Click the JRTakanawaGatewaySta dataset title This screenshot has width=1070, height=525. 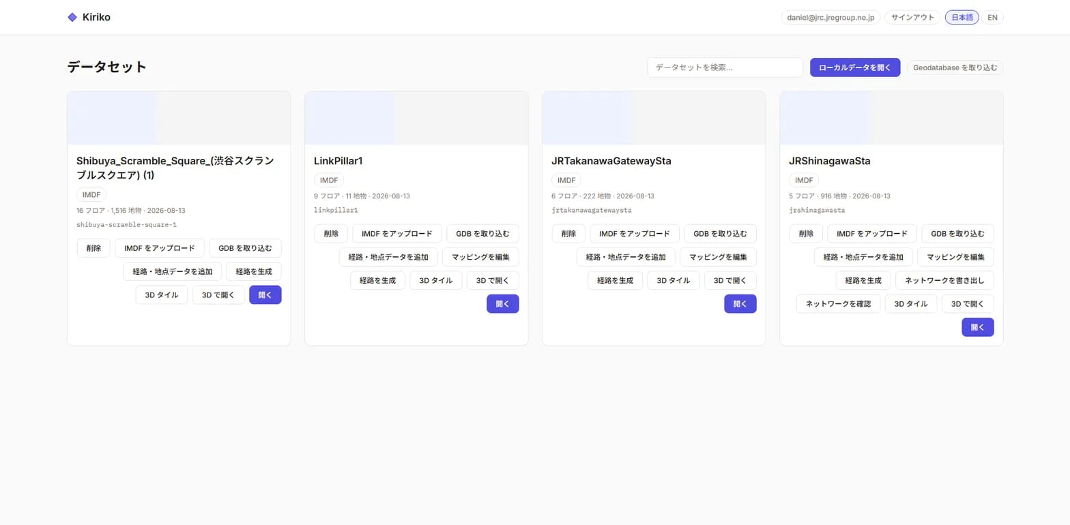pyautogui.click(x=611, y=162)
